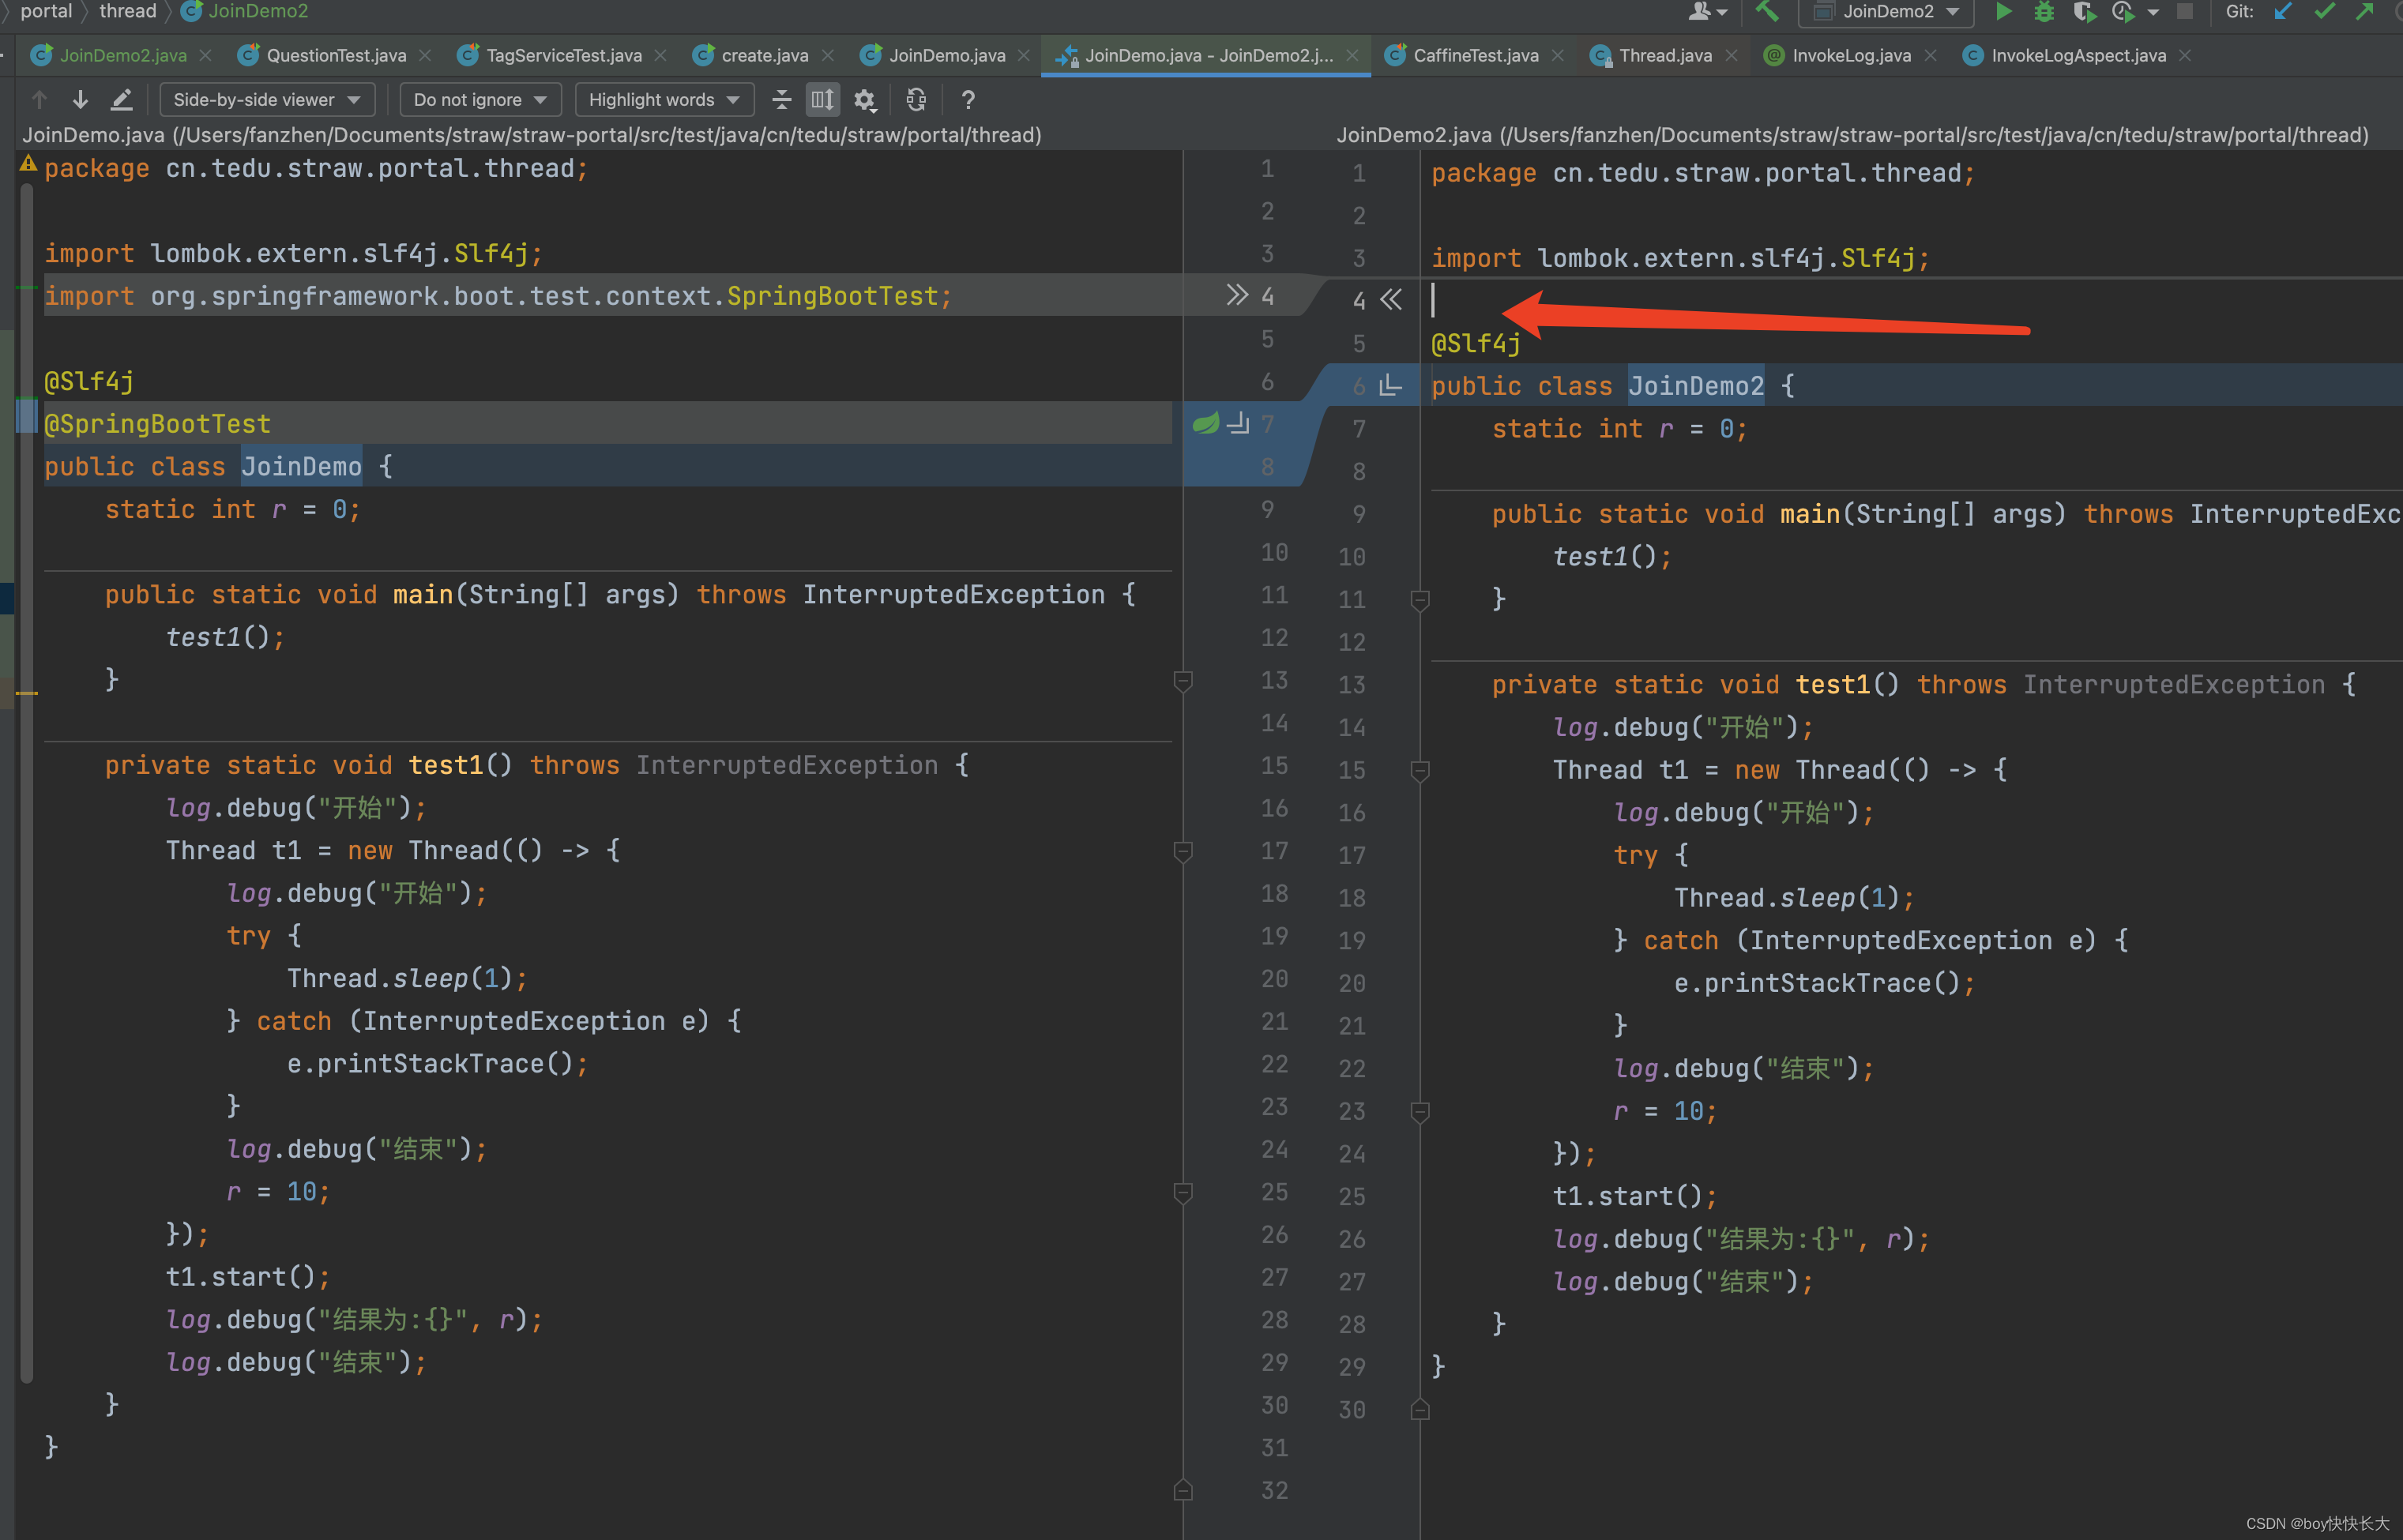The image size is (2403, 1540).
Task: Expand profiler run options arrow
Action: (x=2152, y=12)
